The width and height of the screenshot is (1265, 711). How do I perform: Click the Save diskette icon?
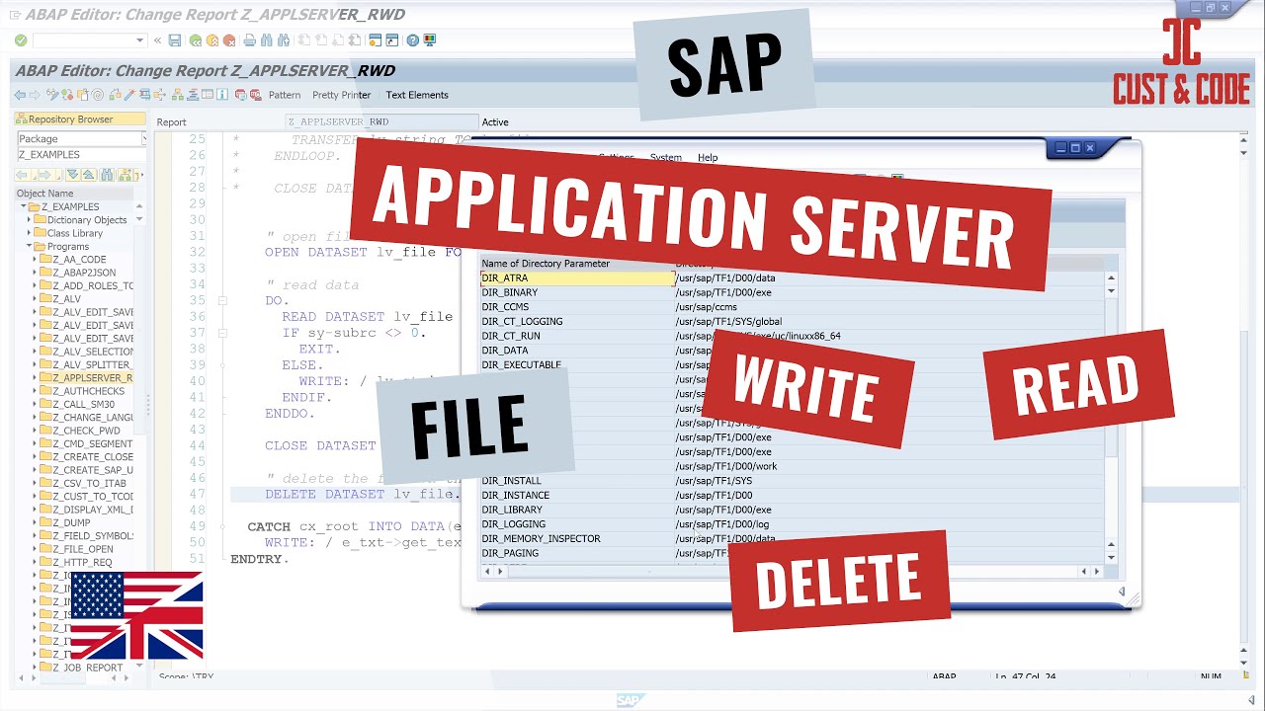(175, 40)
